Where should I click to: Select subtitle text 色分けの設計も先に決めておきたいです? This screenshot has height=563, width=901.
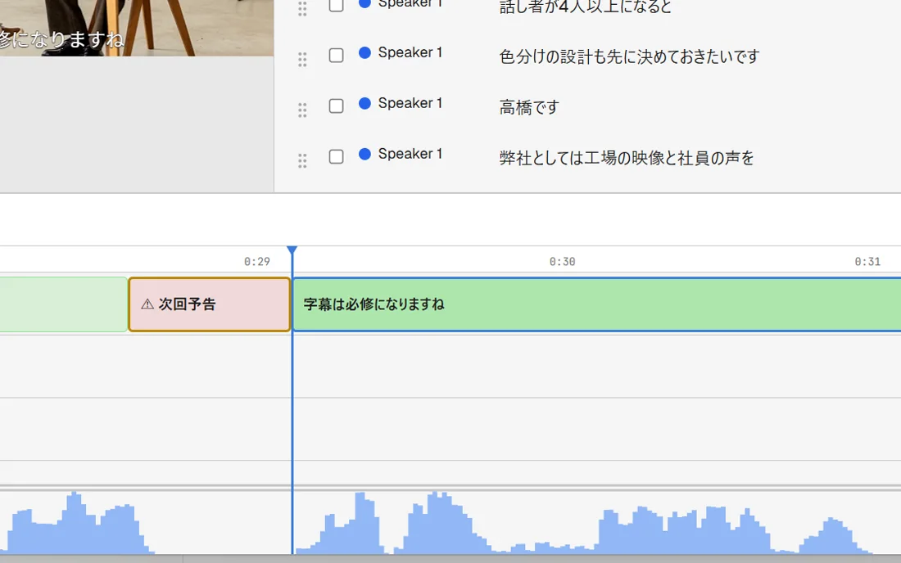point(629,56)
